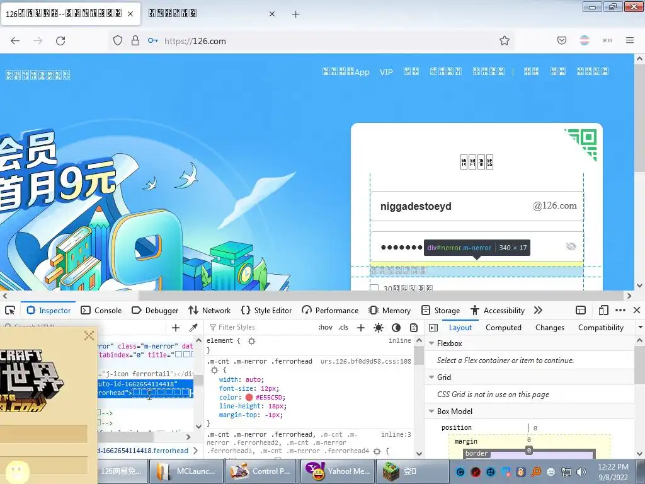645x484 pixels.
Task: Open the Storage tab
Action: coord(441,310)
